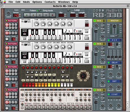This screenshot has height=112, width=130.
Task: Increase Loop Length with its up arrow
Action: click(86, 14)
